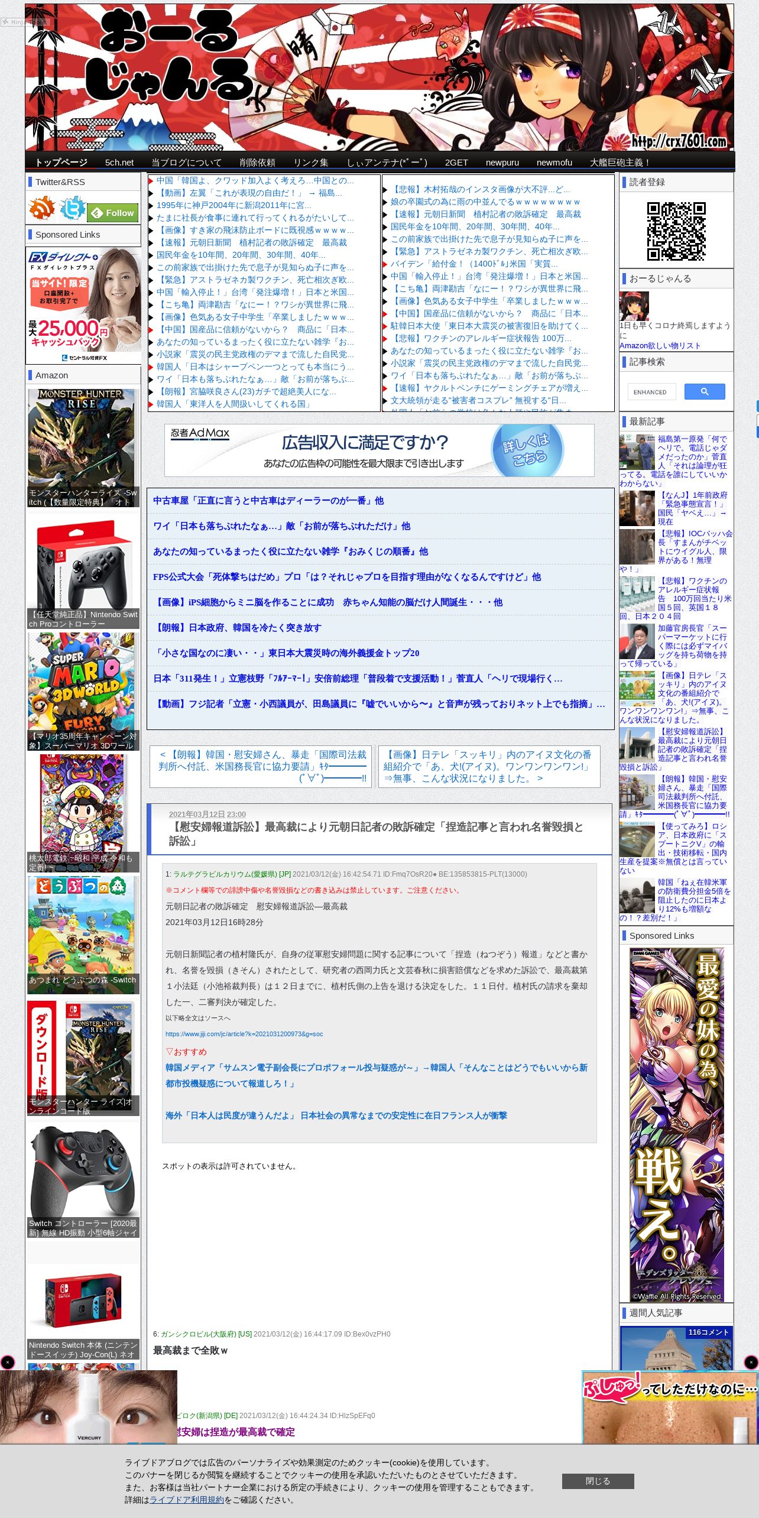Open newmofu navigation item
759x1518 pixels.
coord(554,163)
